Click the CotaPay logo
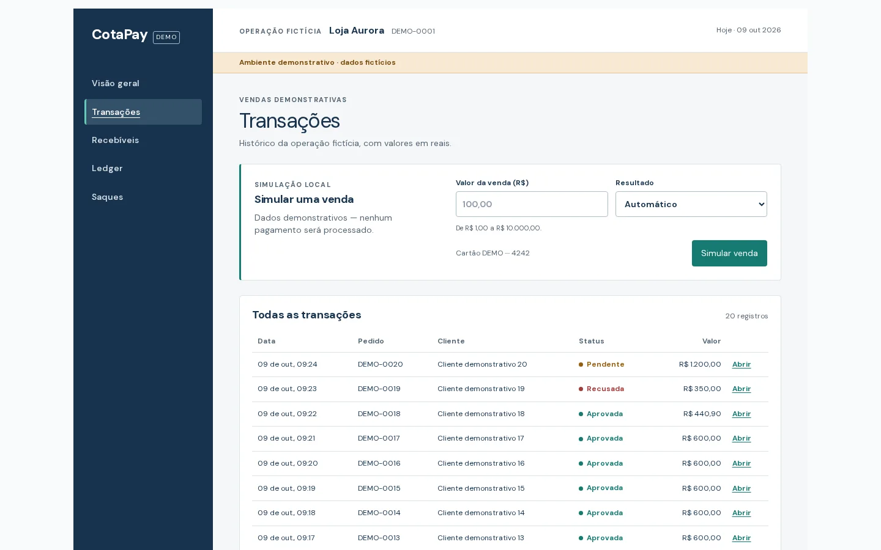The height and width of the screenshot is (550, 881). (120, 34)
